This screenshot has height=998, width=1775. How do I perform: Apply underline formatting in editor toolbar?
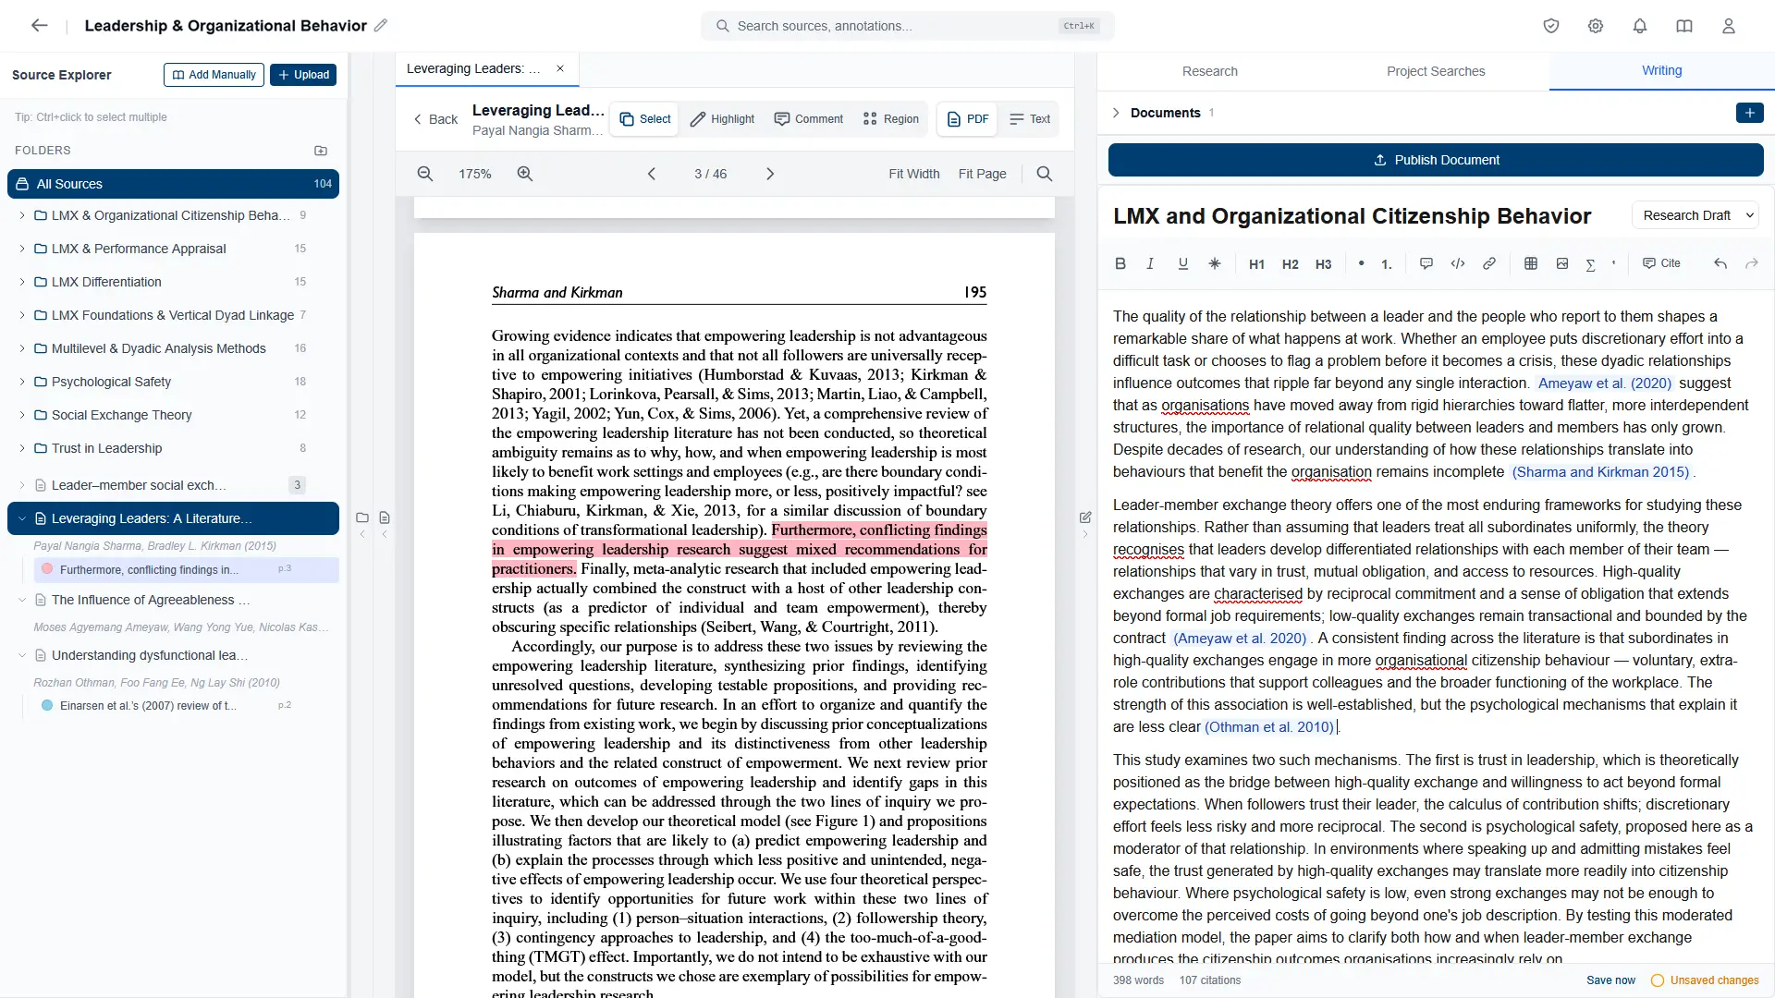point(1182,263)
